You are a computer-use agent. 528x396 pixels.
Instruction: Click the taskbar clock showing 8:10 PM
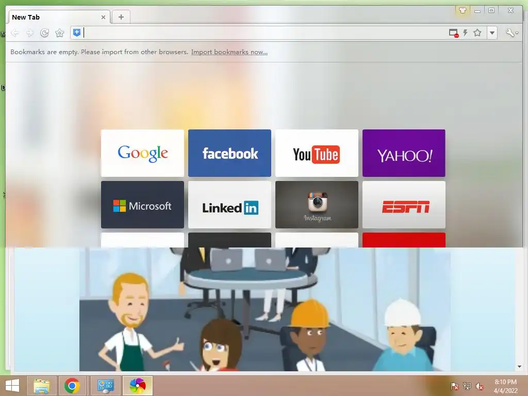point(505,386)
